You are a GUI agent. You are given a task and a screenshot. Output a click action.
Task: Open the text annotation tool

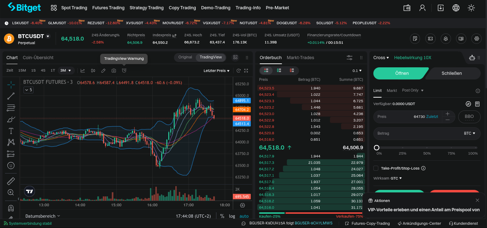(11, 131)
